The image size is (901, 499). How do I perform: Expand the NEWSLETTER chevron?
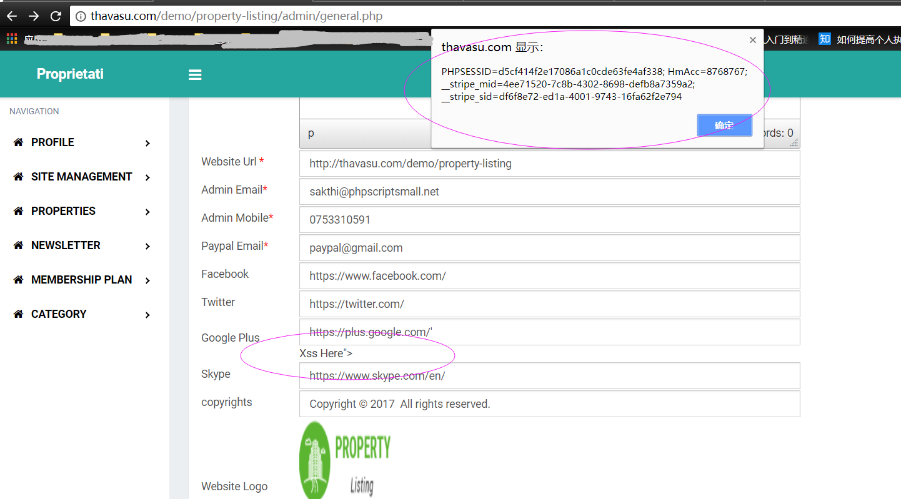coord(147,246)
